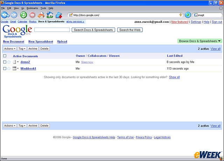Click the address bar dropdown icon
The height and width of the screenshot is (161, 224).
click(181, 15)
